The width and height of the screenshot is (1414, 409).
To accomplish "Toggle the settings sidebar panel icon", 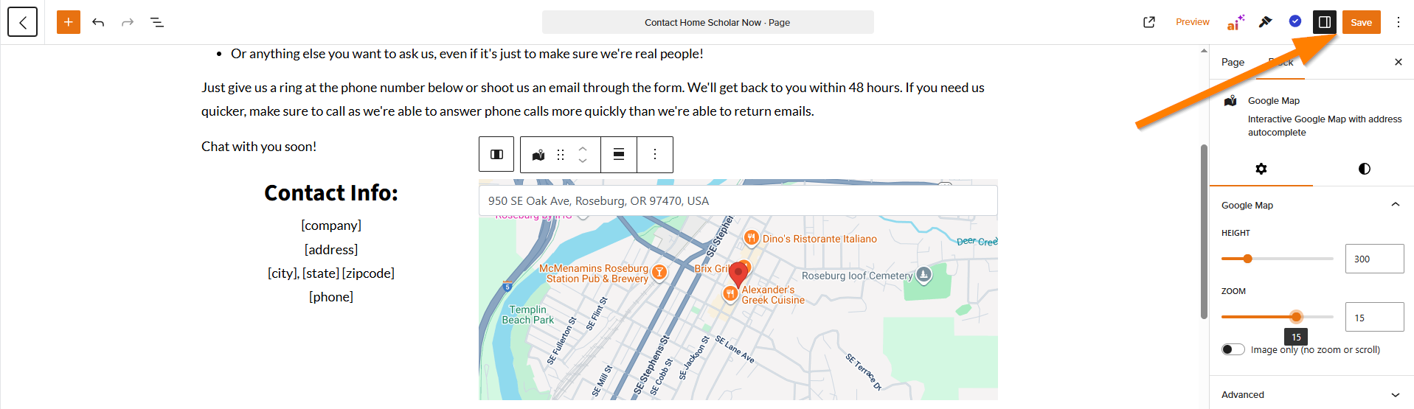I will pyautogui.click(x=1324, y=22).
